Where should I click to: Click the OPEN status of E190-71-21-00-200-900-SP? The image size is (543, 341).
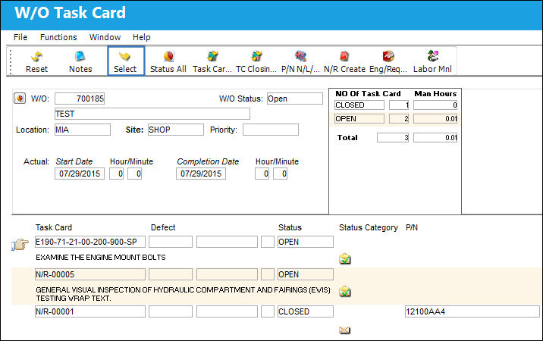pyautogui.click(x=306, y=242)
